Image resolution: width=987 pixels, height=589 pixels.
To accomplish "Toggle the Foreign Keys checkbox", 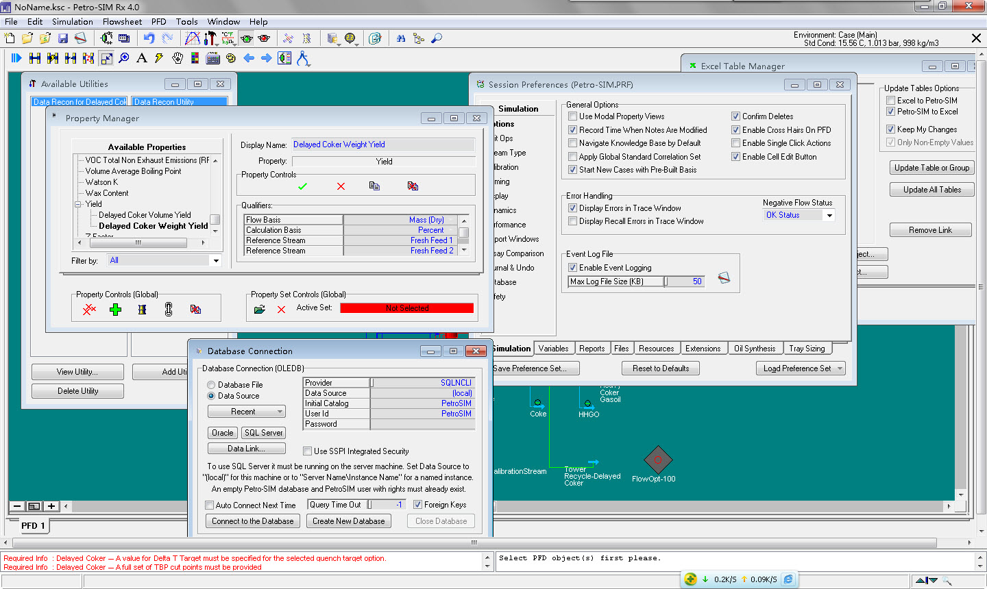I will pos(417,505).
